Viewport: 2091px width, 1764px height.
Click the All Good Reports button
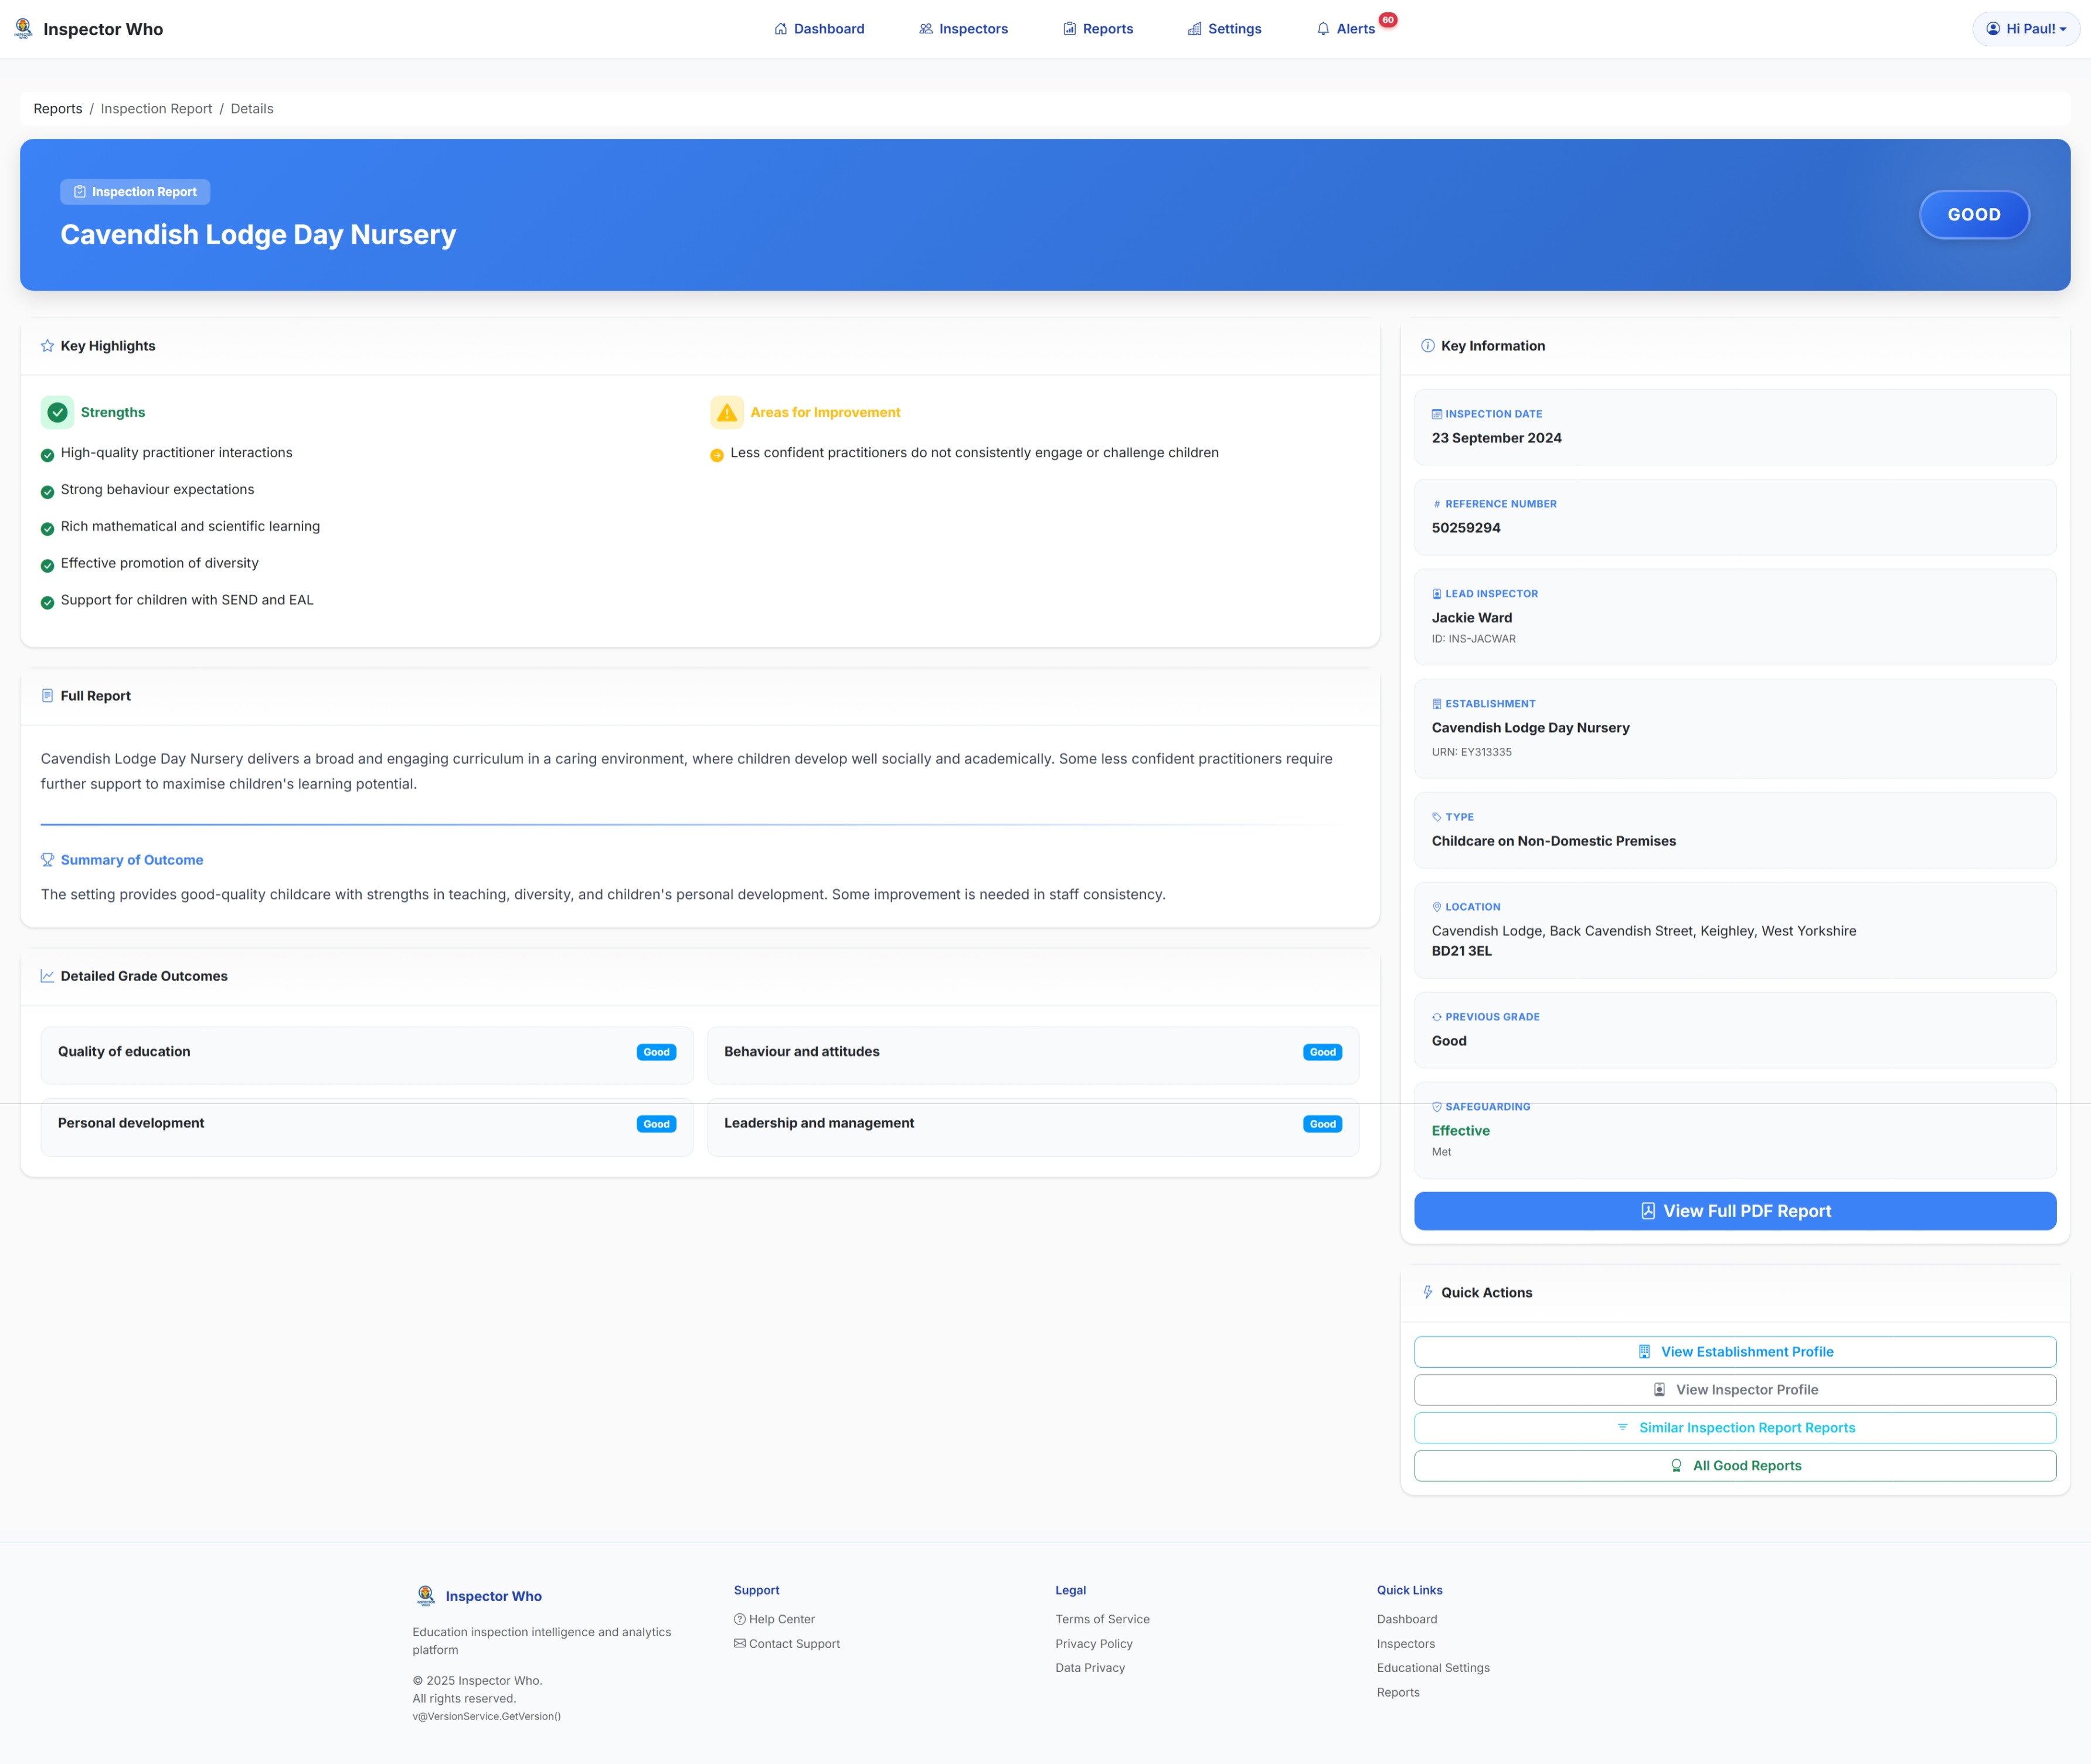(x=1734, y=1465)
